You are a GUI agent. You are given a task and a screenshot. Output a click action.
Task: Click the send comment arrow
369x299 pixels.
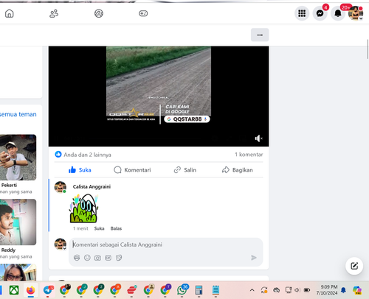pyautogui.click(x=254, y=258)
